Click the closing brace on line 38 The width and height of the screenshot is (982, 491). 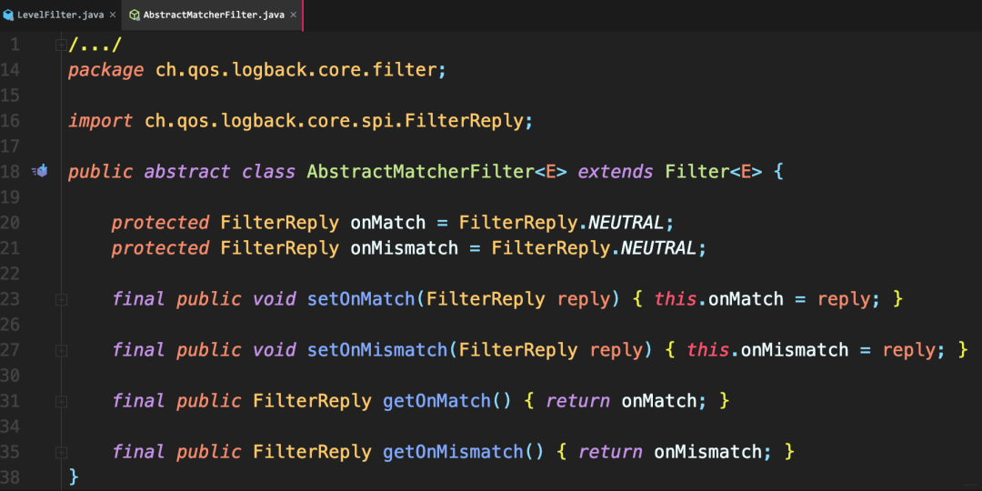click(74, 476)
